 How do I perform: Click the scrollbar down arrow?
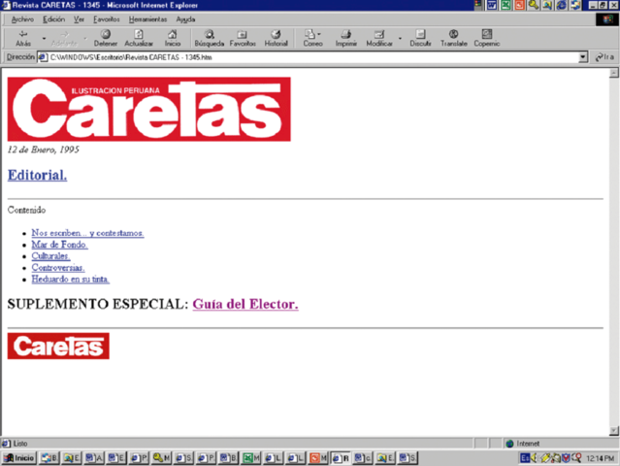click(613, 431)
